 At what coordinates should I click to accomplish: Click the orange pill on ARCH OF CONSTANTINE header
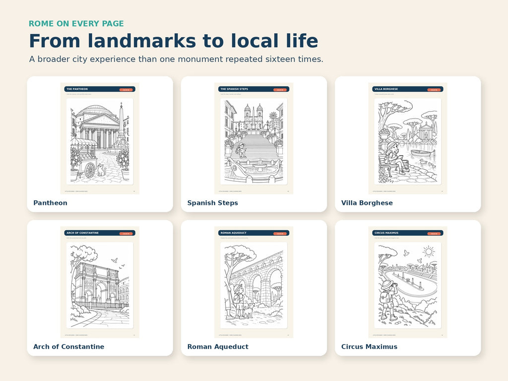126,234
